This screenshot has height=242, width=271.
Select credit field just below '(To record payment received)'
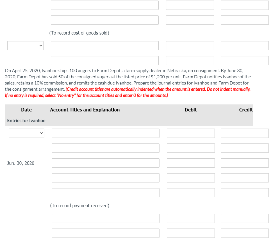pos(245,218)
